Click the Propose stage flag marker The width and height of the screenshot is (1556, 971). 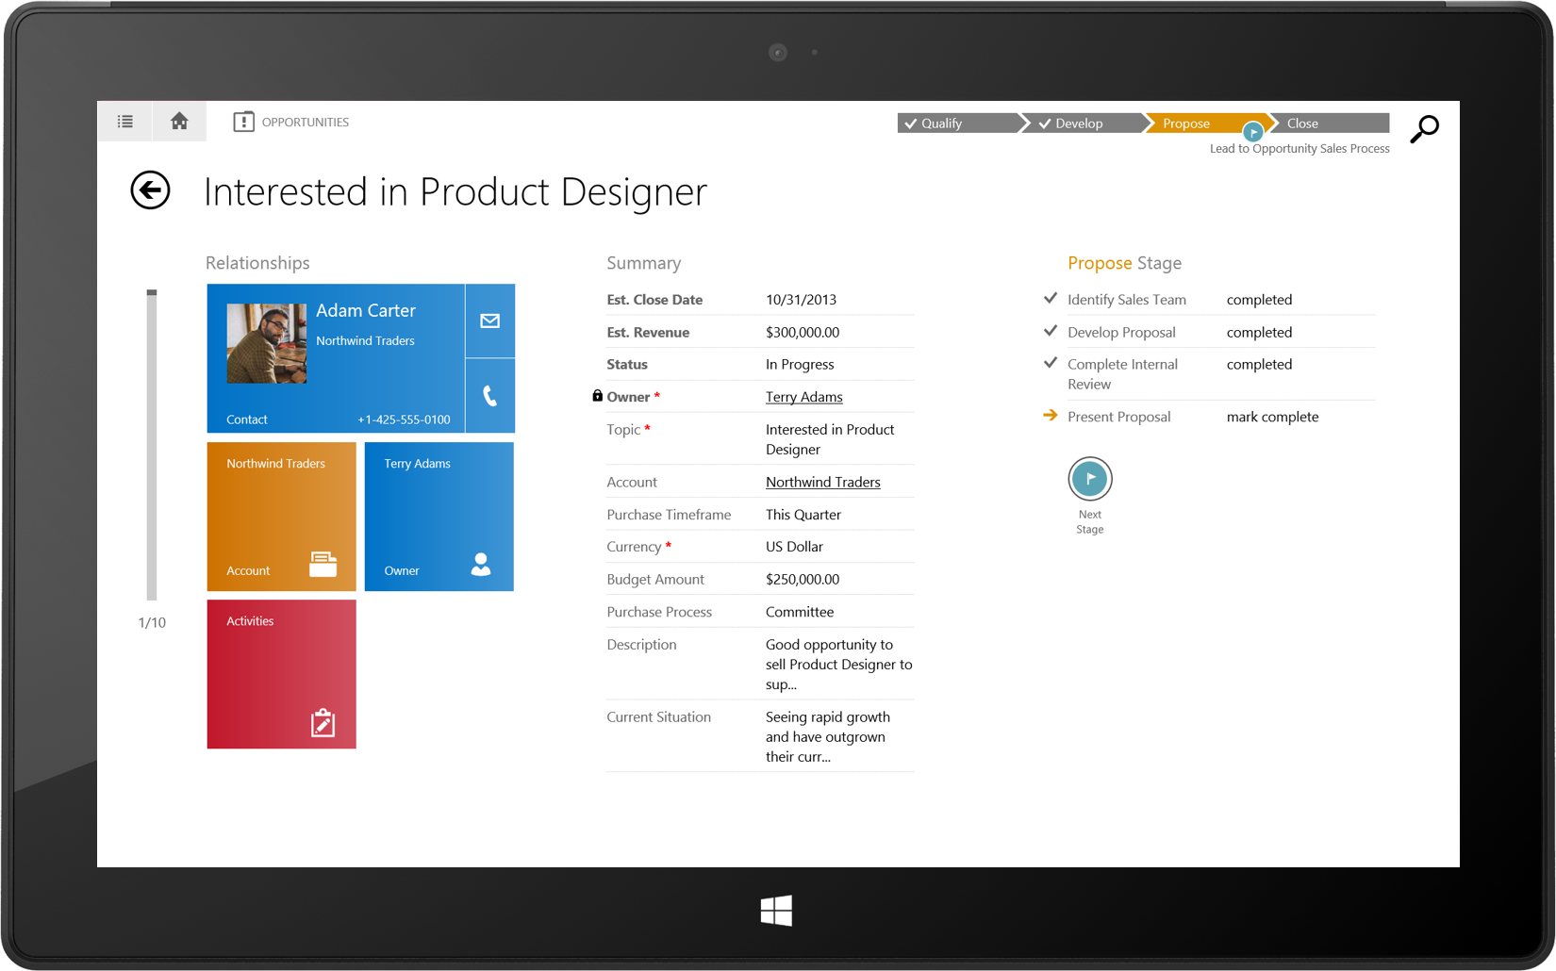coord(1252,133)
